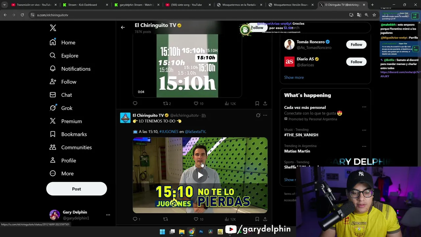
Task: Bookmark the JUGONES video post
Action: pyautogui.click(x=257, y=219)
